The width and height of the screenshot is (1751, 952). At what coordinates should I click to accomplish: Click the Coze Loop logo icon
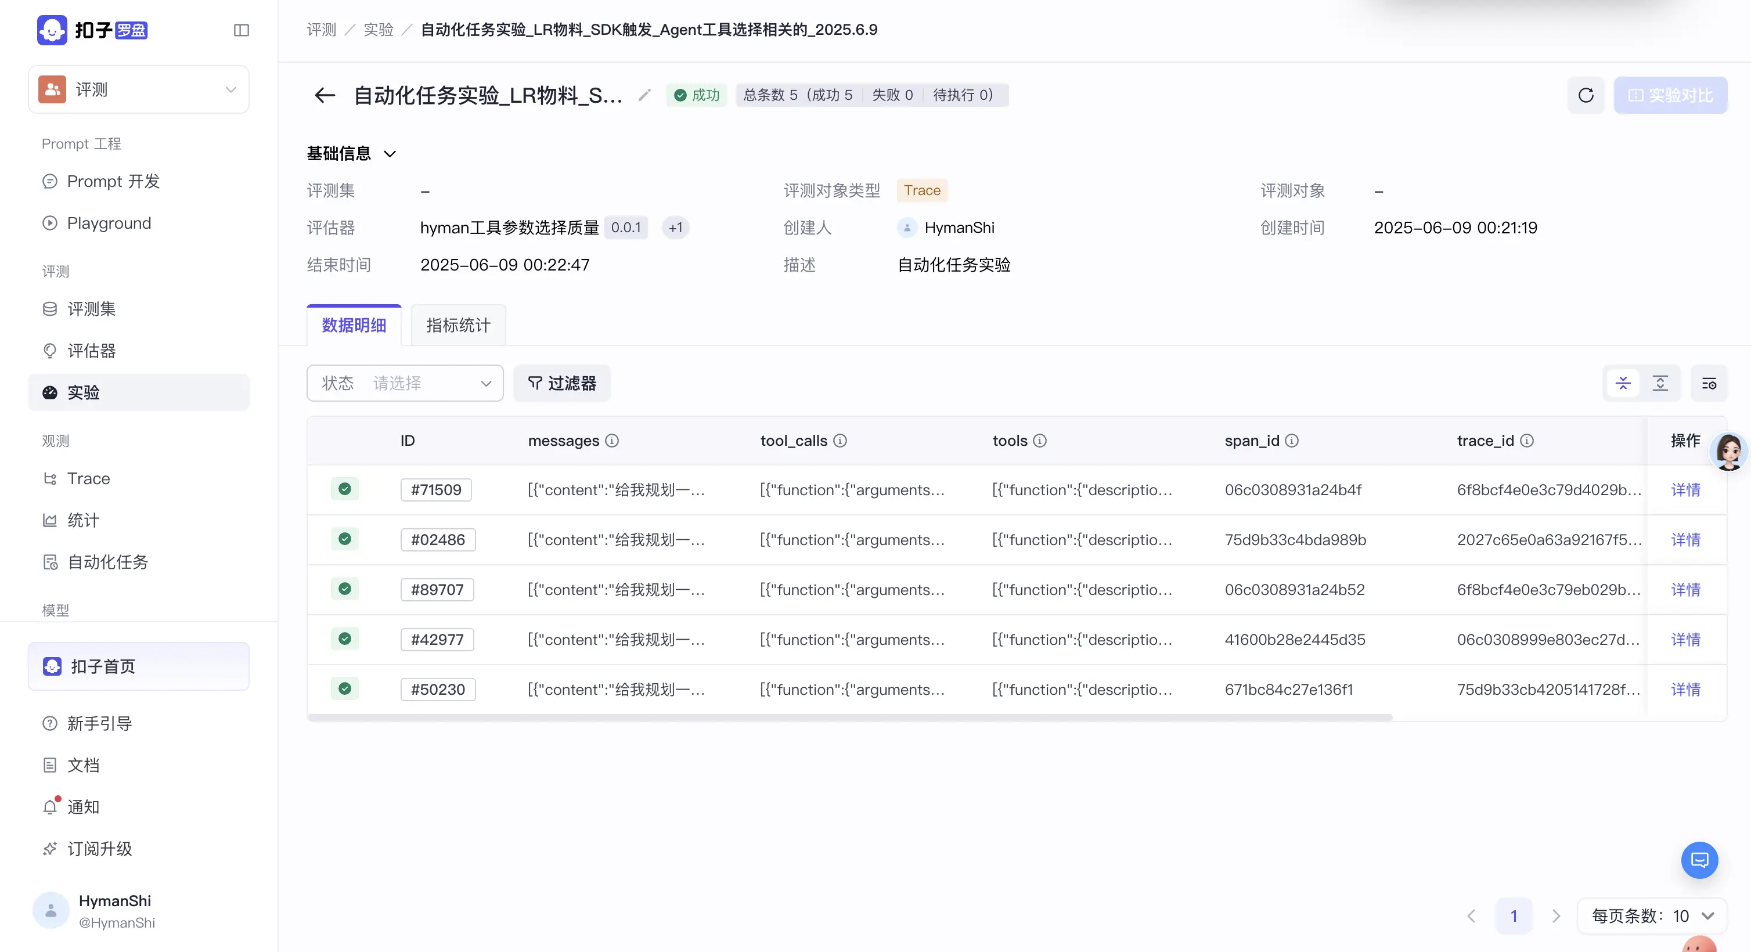[52, 30]
